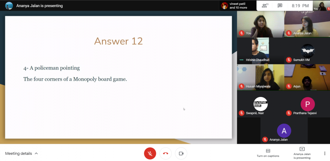Open the chat messages panel
Screen dimensions: 330x161
click(x=280, y=6)
